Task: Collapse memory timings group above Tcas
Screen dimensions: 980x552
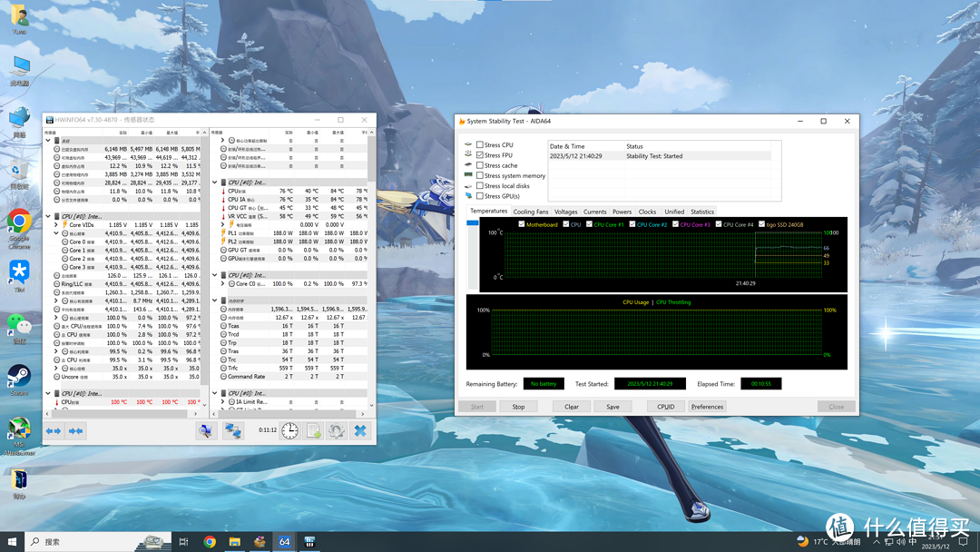Action: pos(214,301)
